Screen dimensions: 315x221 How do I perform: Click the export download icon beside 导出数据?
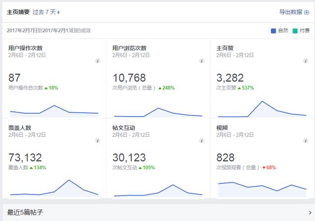(307, 12)
